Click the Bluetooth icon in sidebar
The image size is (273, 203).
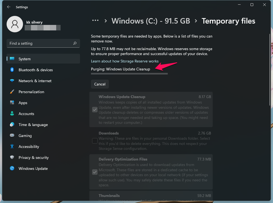pyautogui.click(x=12, y=70)
